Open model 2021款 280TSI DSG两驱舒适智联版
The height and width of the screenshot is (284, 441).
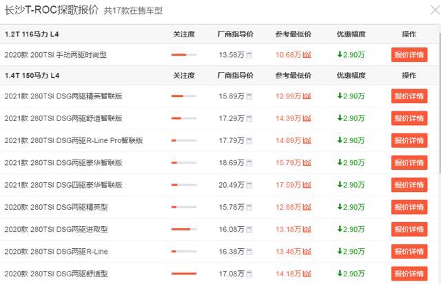(x=63, y=118)
